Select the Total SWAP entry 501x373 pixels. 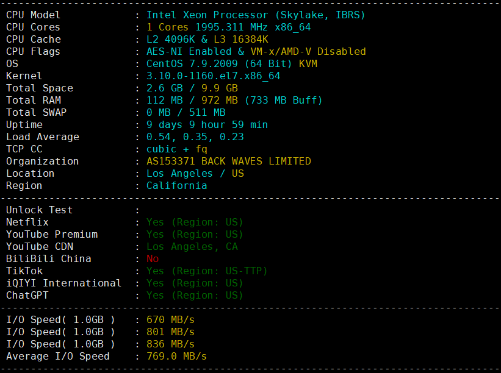[x=186, y=112]
